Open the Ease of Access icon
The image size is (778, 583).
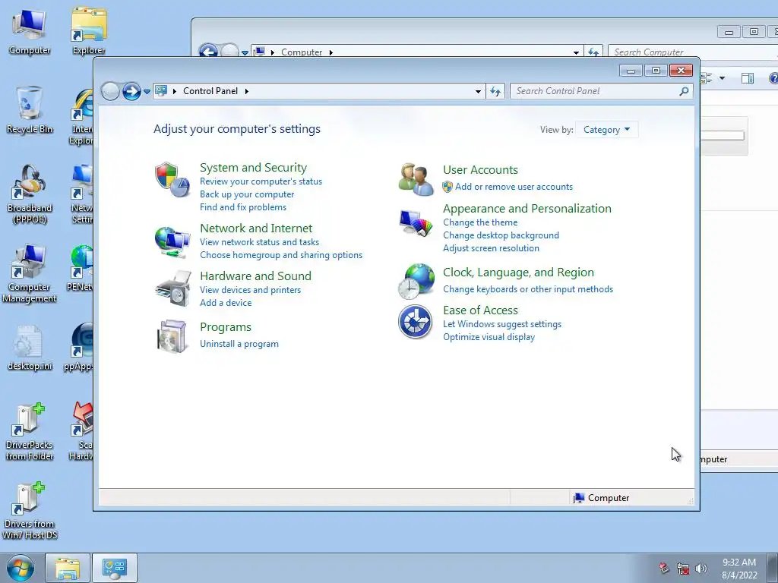416,322
